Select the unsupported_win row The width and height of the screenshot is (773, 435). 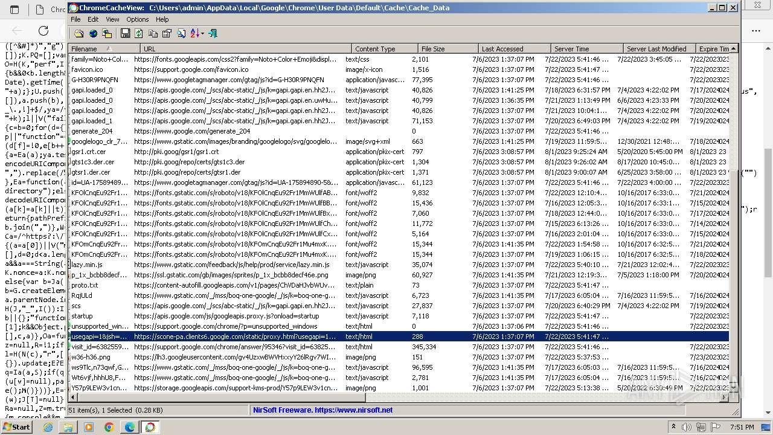tap(399, 326)
